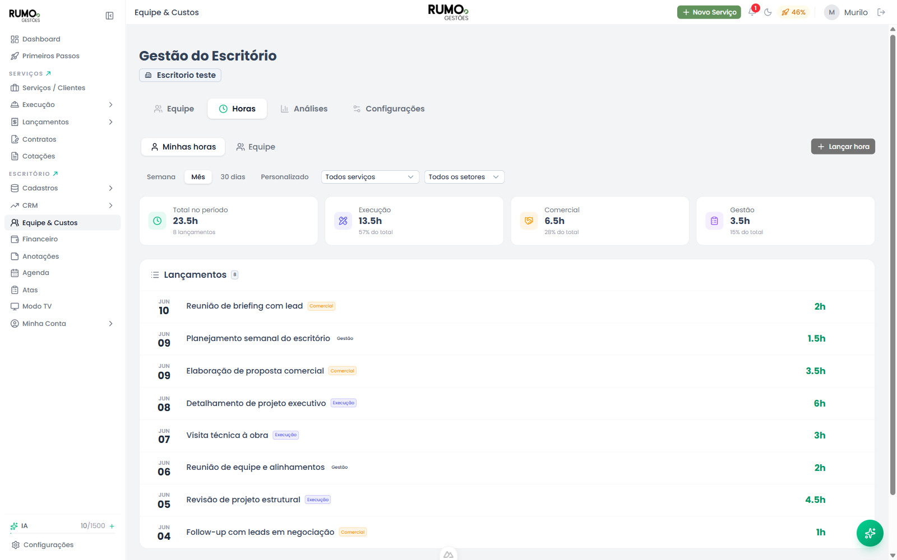Open Revisão de projeto estrutural entry
897x560 pixels.
tap(507, 500)
